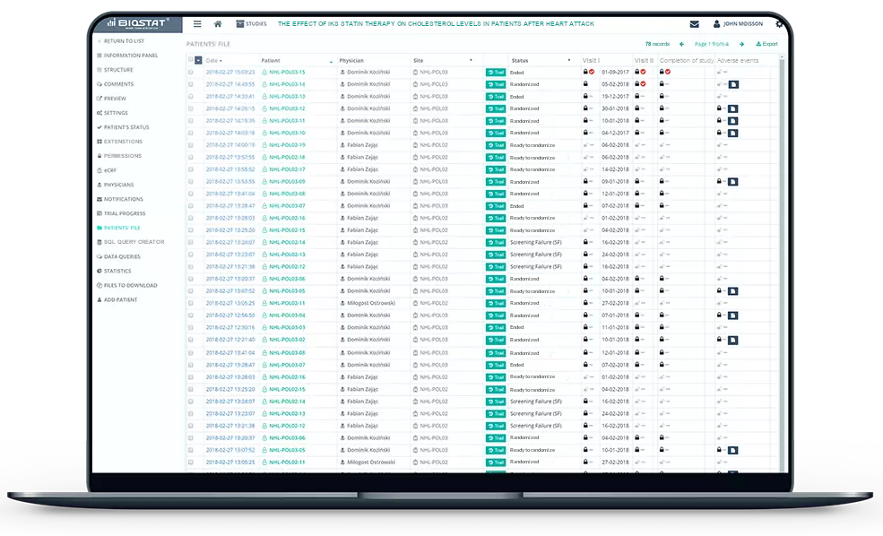
Task: Select the checkbox for NHL-POL02-19 row
Action: click(x=191, y=145)
